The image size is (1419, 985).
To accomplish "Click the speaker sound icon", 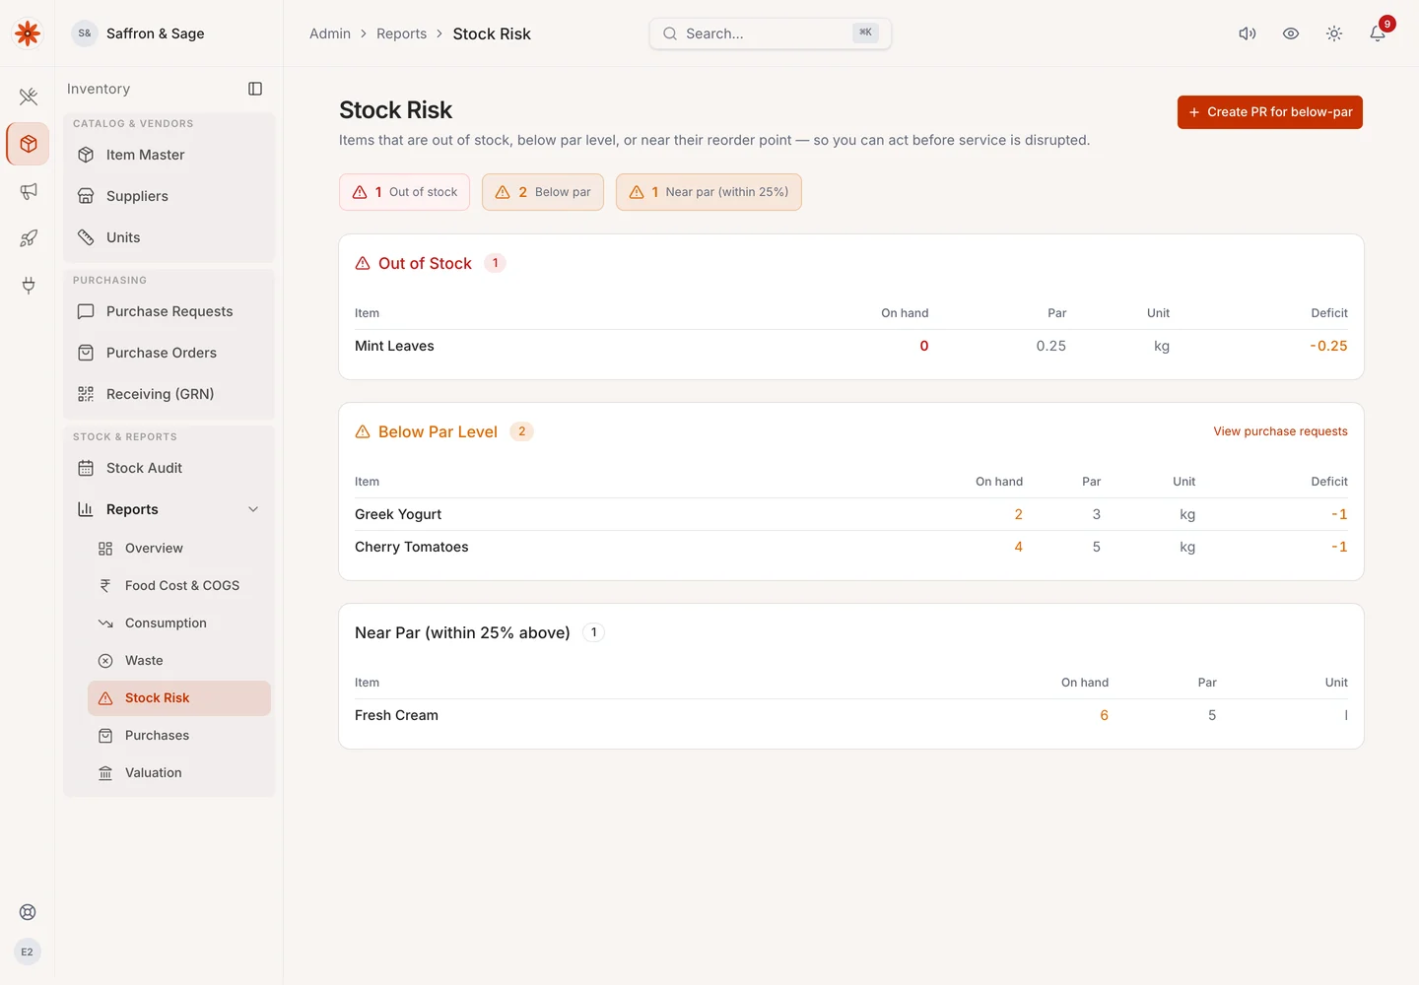I will 1248,33.
